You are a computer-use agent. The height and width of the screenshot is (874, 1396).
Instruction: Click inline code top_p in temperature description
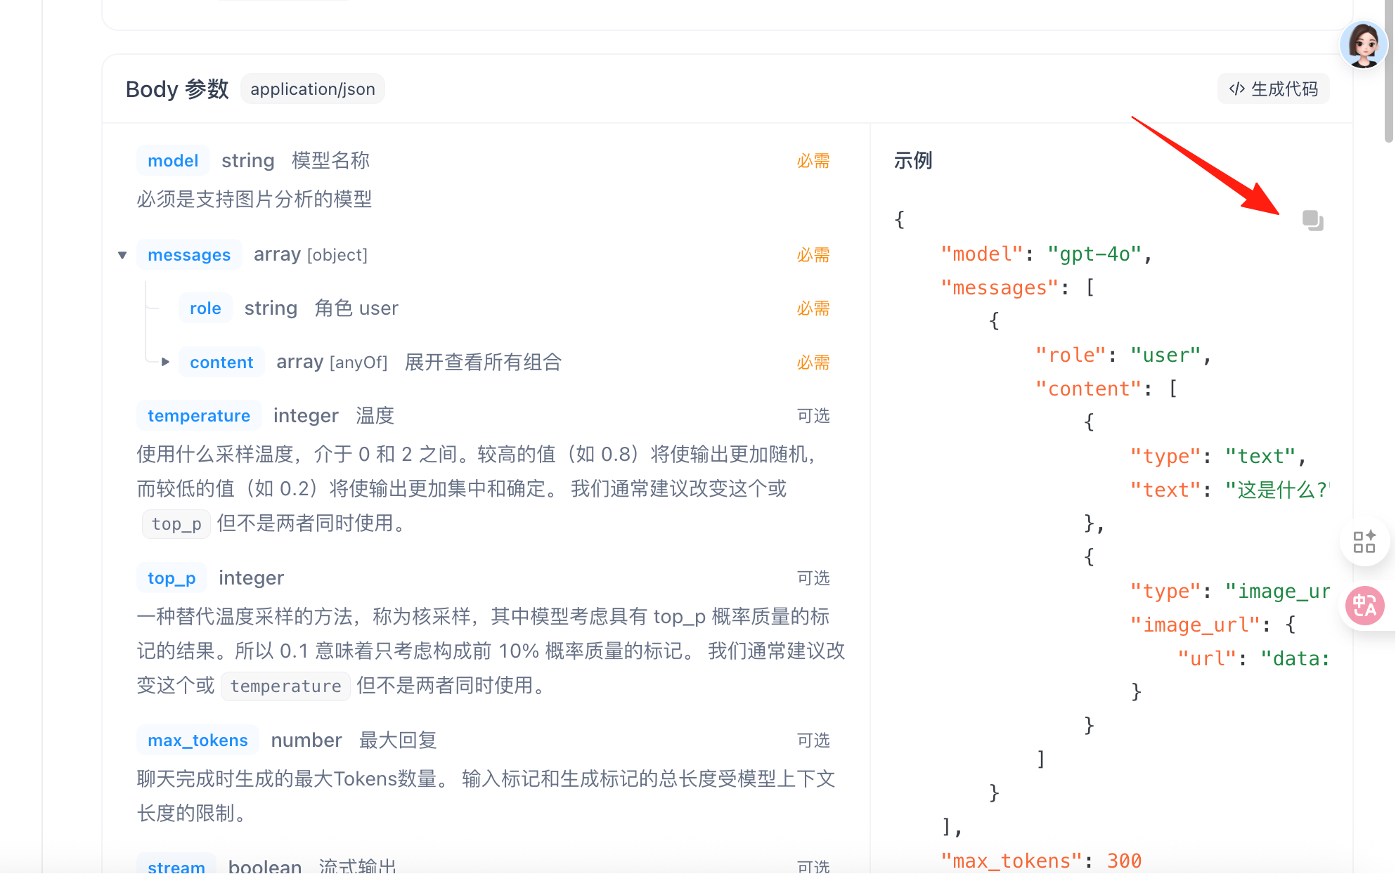[176, 524]
